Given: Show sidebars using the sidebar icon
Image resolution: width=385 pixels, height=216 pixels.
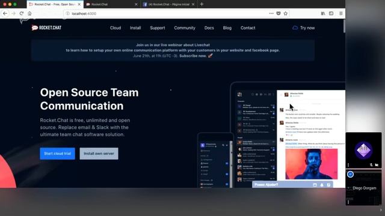Looking at the screenshot, I should click(331, 13).
